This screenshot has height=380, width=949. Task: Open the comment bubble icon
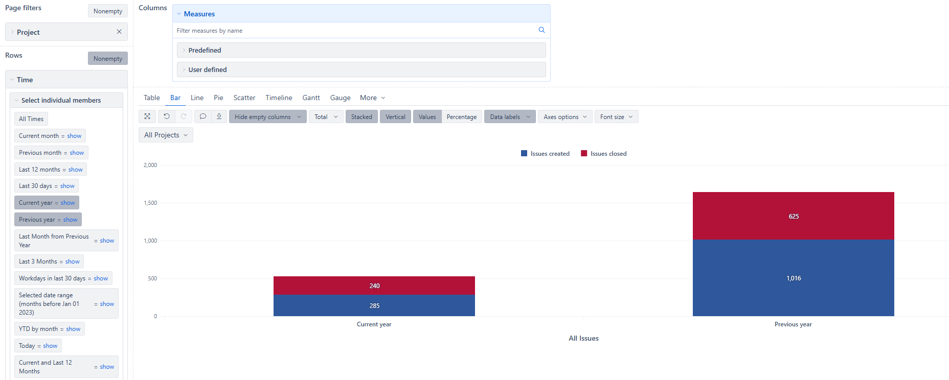coord(202,116)
